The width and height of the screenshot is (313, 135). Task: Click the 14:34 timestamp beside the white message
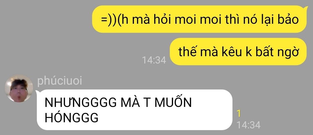[248, 125]
